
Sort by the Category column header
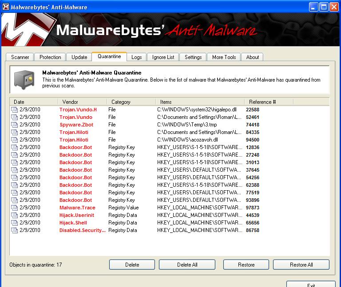click(131, 102)
